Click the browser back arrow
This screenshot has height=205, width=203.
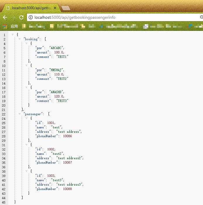5,17
